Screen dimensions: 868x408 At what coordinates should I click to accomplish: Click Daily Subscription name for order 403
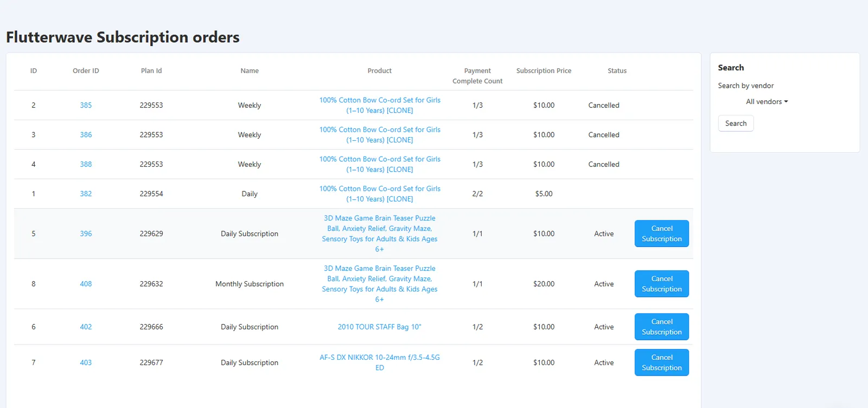250,362
